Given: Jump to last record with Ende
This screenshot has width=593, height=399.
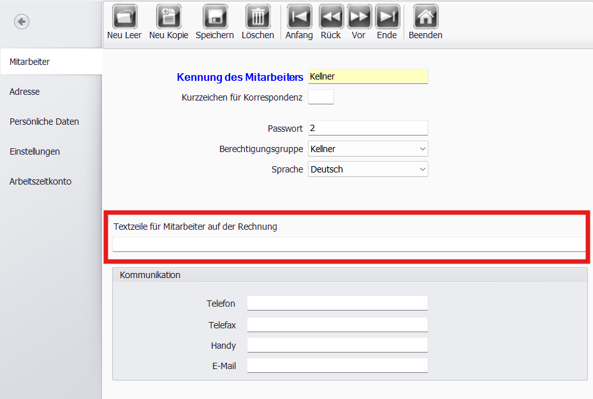Looking at the screenshot, I should pyautogui.click(x=387, y=17).
